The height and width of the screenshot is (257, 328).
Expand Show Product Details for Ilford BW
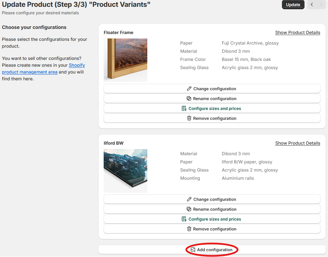click(298, 143)
